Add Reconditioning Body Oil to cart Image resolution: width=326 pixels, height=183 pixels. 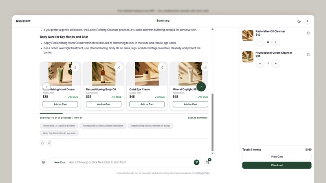point(104,104)
